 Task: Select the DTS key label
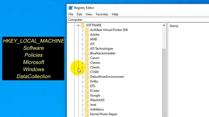coord(93,86)
